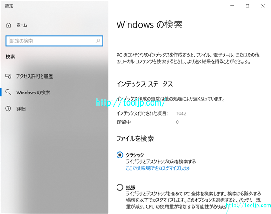This screenshot has width=271, height=214.
Task: Click the インデックス ステータス heading
Action: [x=145, y=84]
